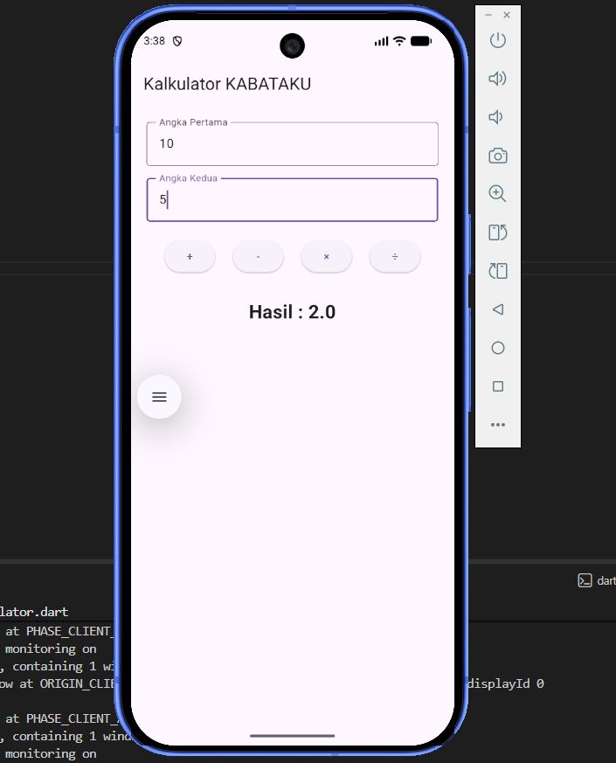Click the Wi-Fi icon in phone status bar
Image resolution: width=616 pixels, height=763 pixels.
point(399,41)
